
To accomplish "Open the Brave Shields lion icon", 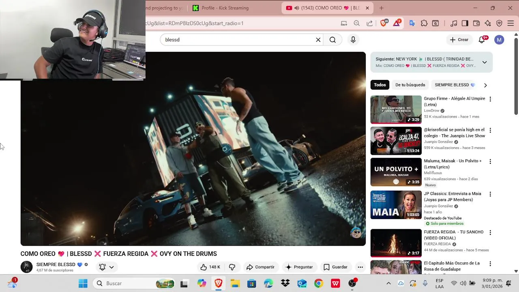I will [x=383, y=23].
